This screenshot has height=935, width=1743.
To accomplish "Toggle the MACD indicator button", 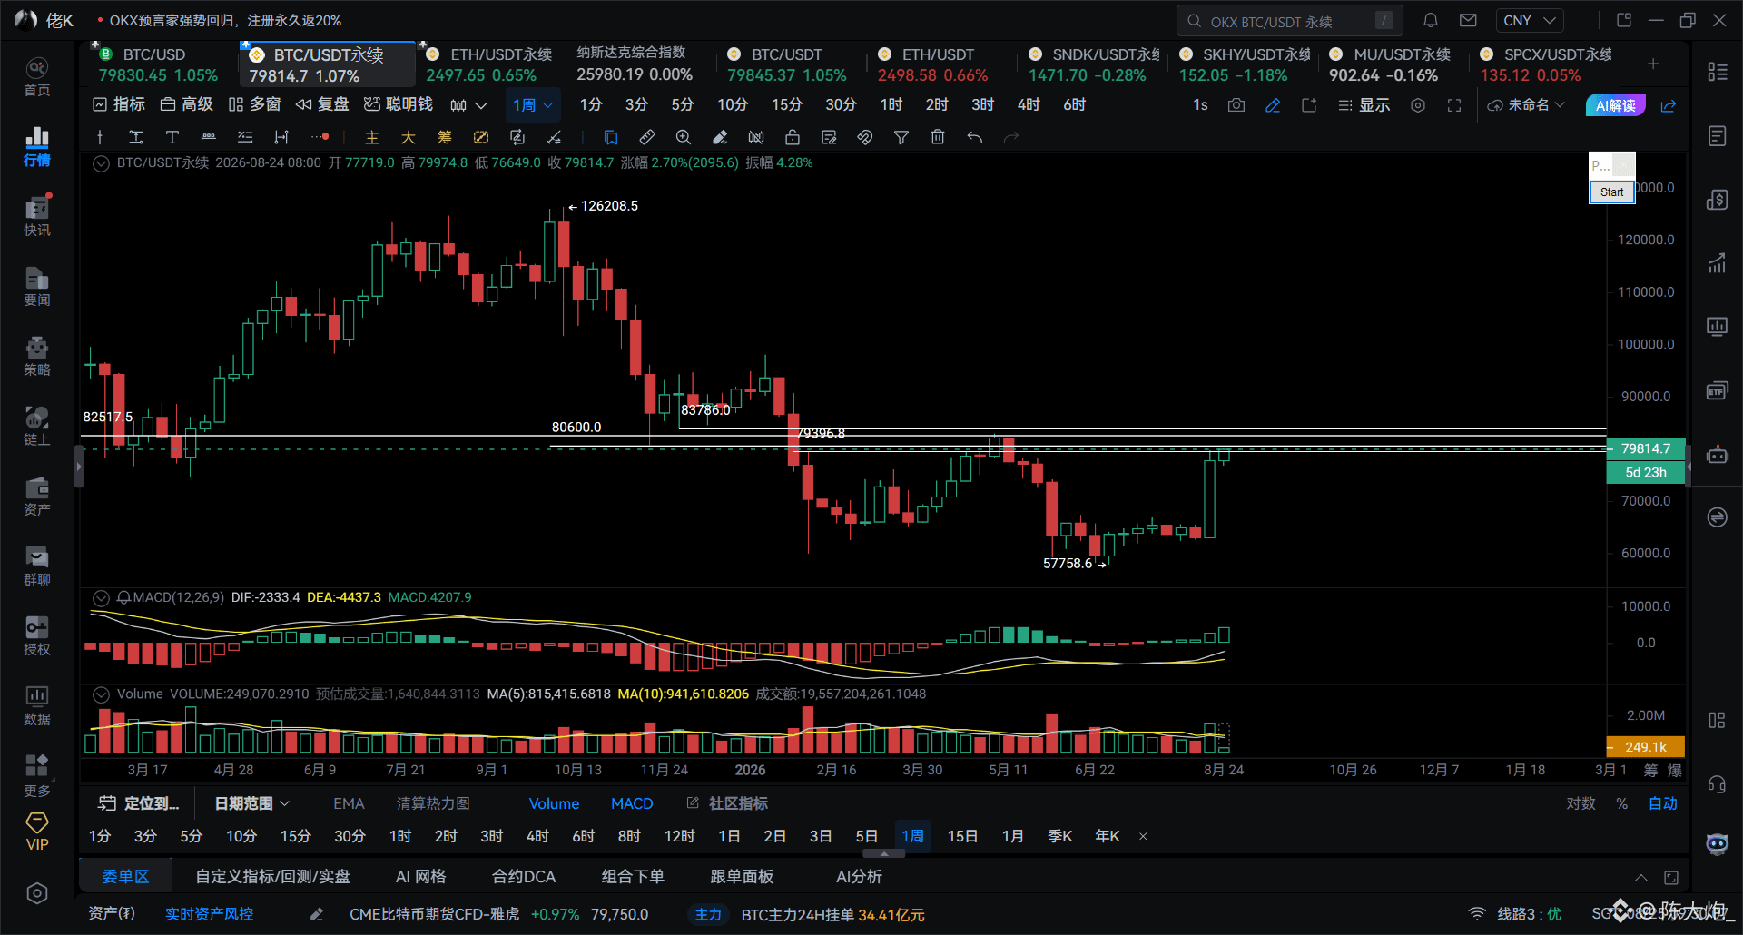I will tap(632, 803).
